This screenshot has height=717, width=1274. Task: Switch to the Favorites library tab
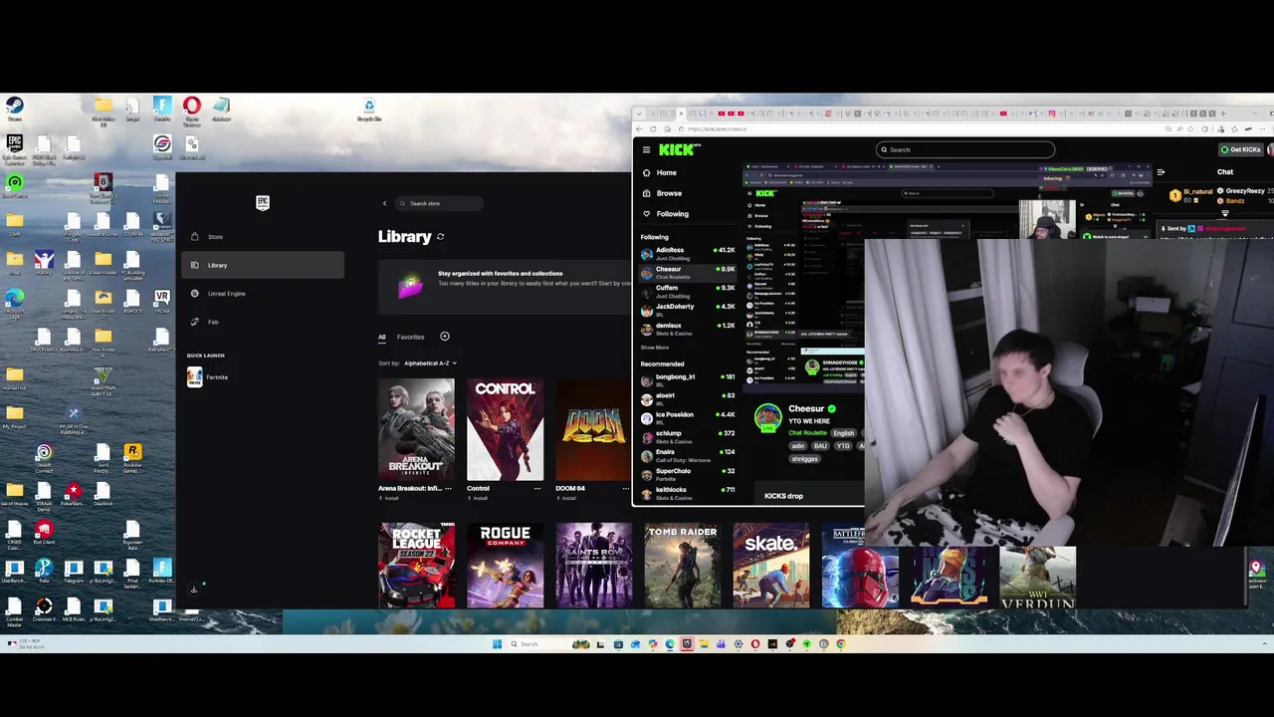click(x=410, y=337)
